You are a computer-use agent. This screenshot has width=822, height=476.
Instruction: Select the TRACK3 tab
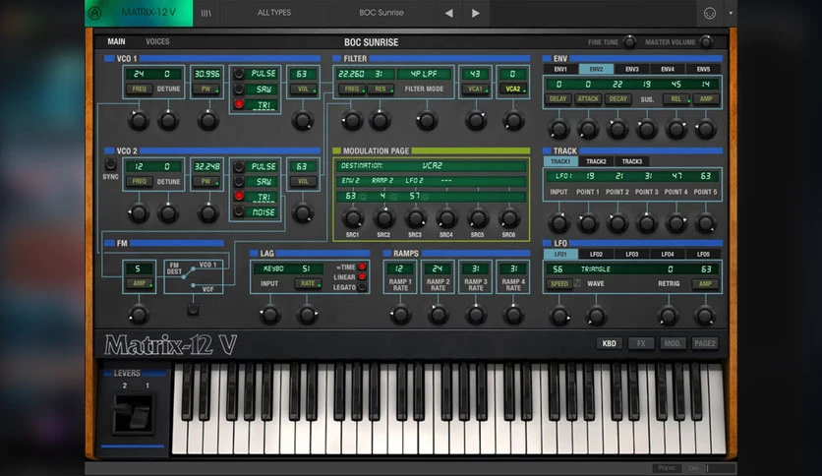(631, 161)
